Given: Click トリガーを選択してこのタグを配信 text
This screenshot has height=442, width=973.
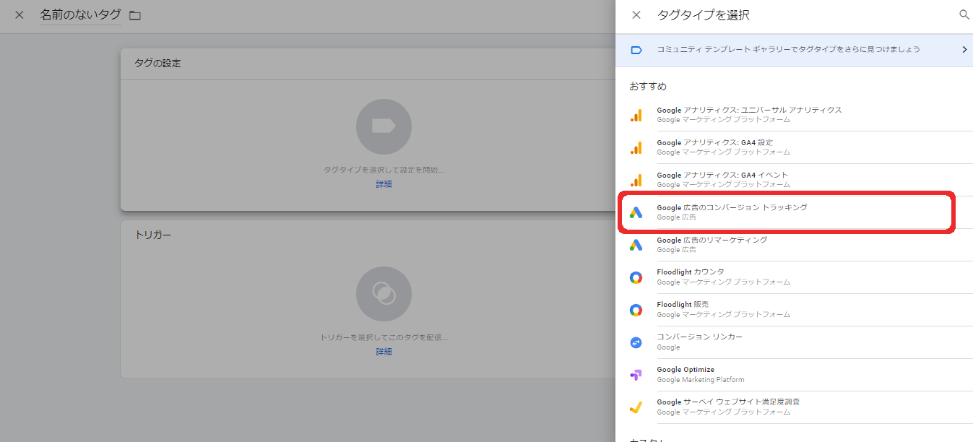Looking at the screenshot, I should point(384,337).
